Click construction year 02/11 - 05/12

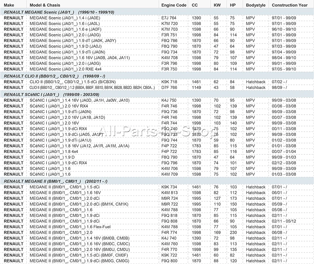pyautogui.click(x=284, y=221)
